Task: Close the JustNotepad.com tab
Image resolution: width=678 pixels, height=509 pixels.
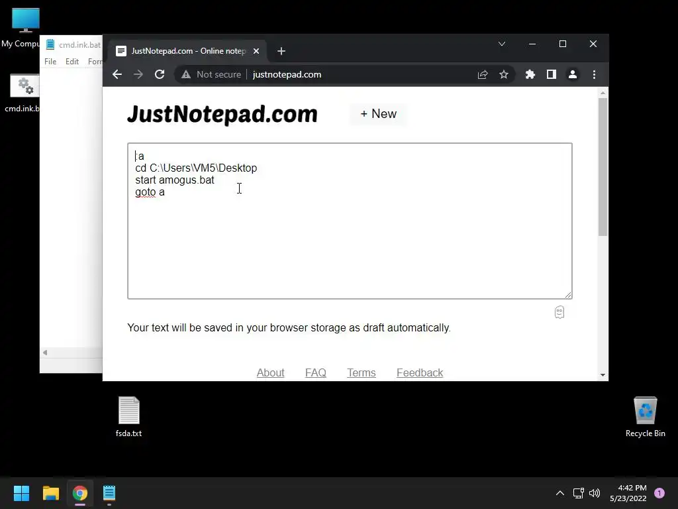Action: (256, 51)
